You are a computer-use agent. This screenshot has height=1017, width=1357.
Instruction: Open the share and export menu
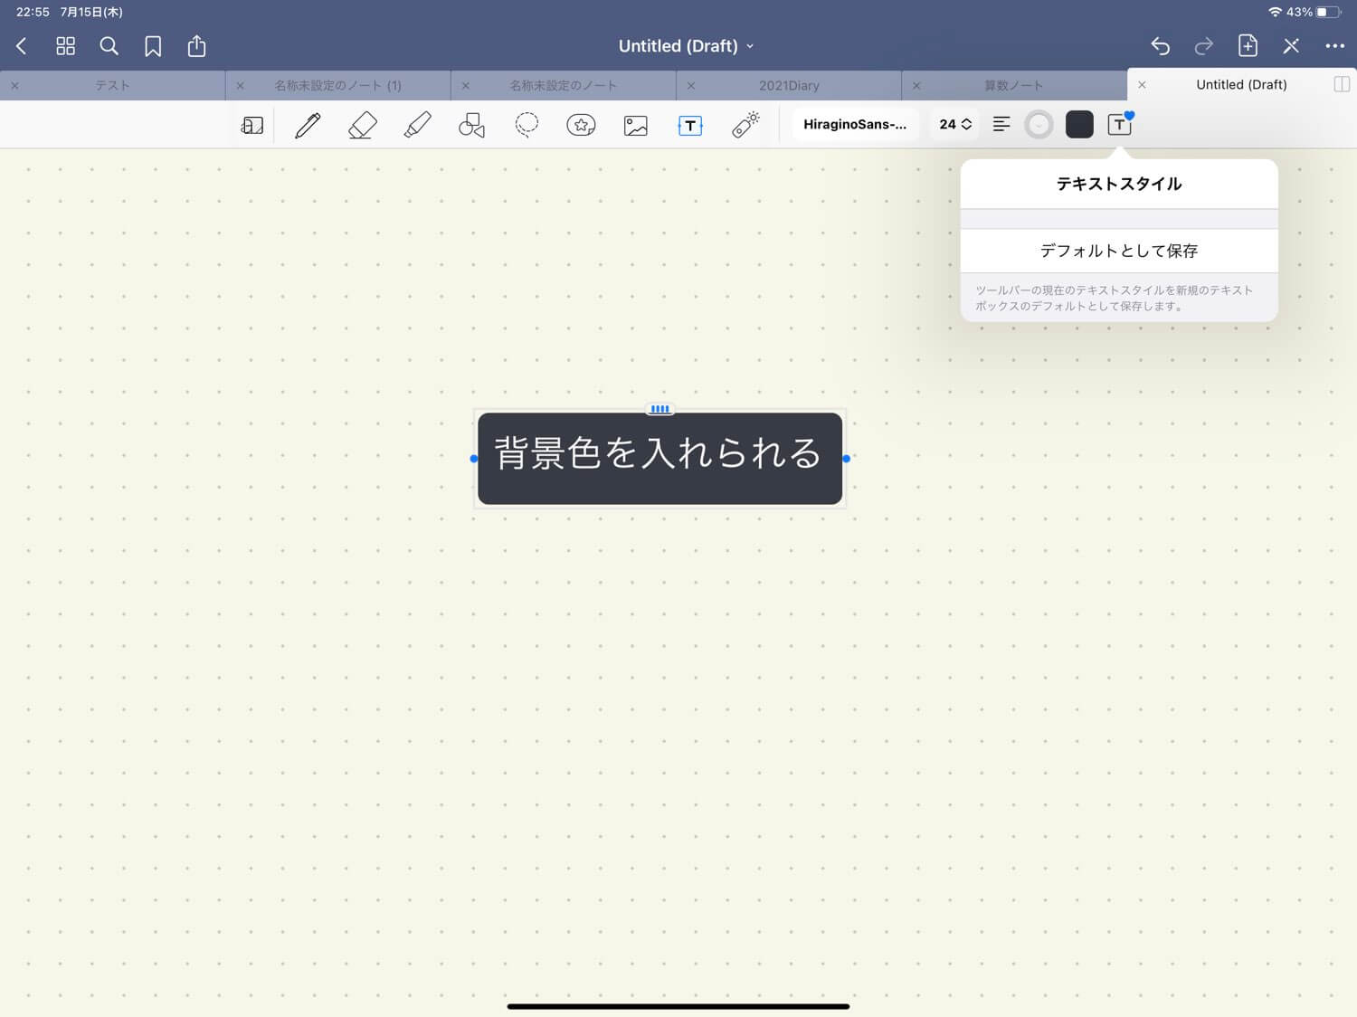(x=196, y=45)
